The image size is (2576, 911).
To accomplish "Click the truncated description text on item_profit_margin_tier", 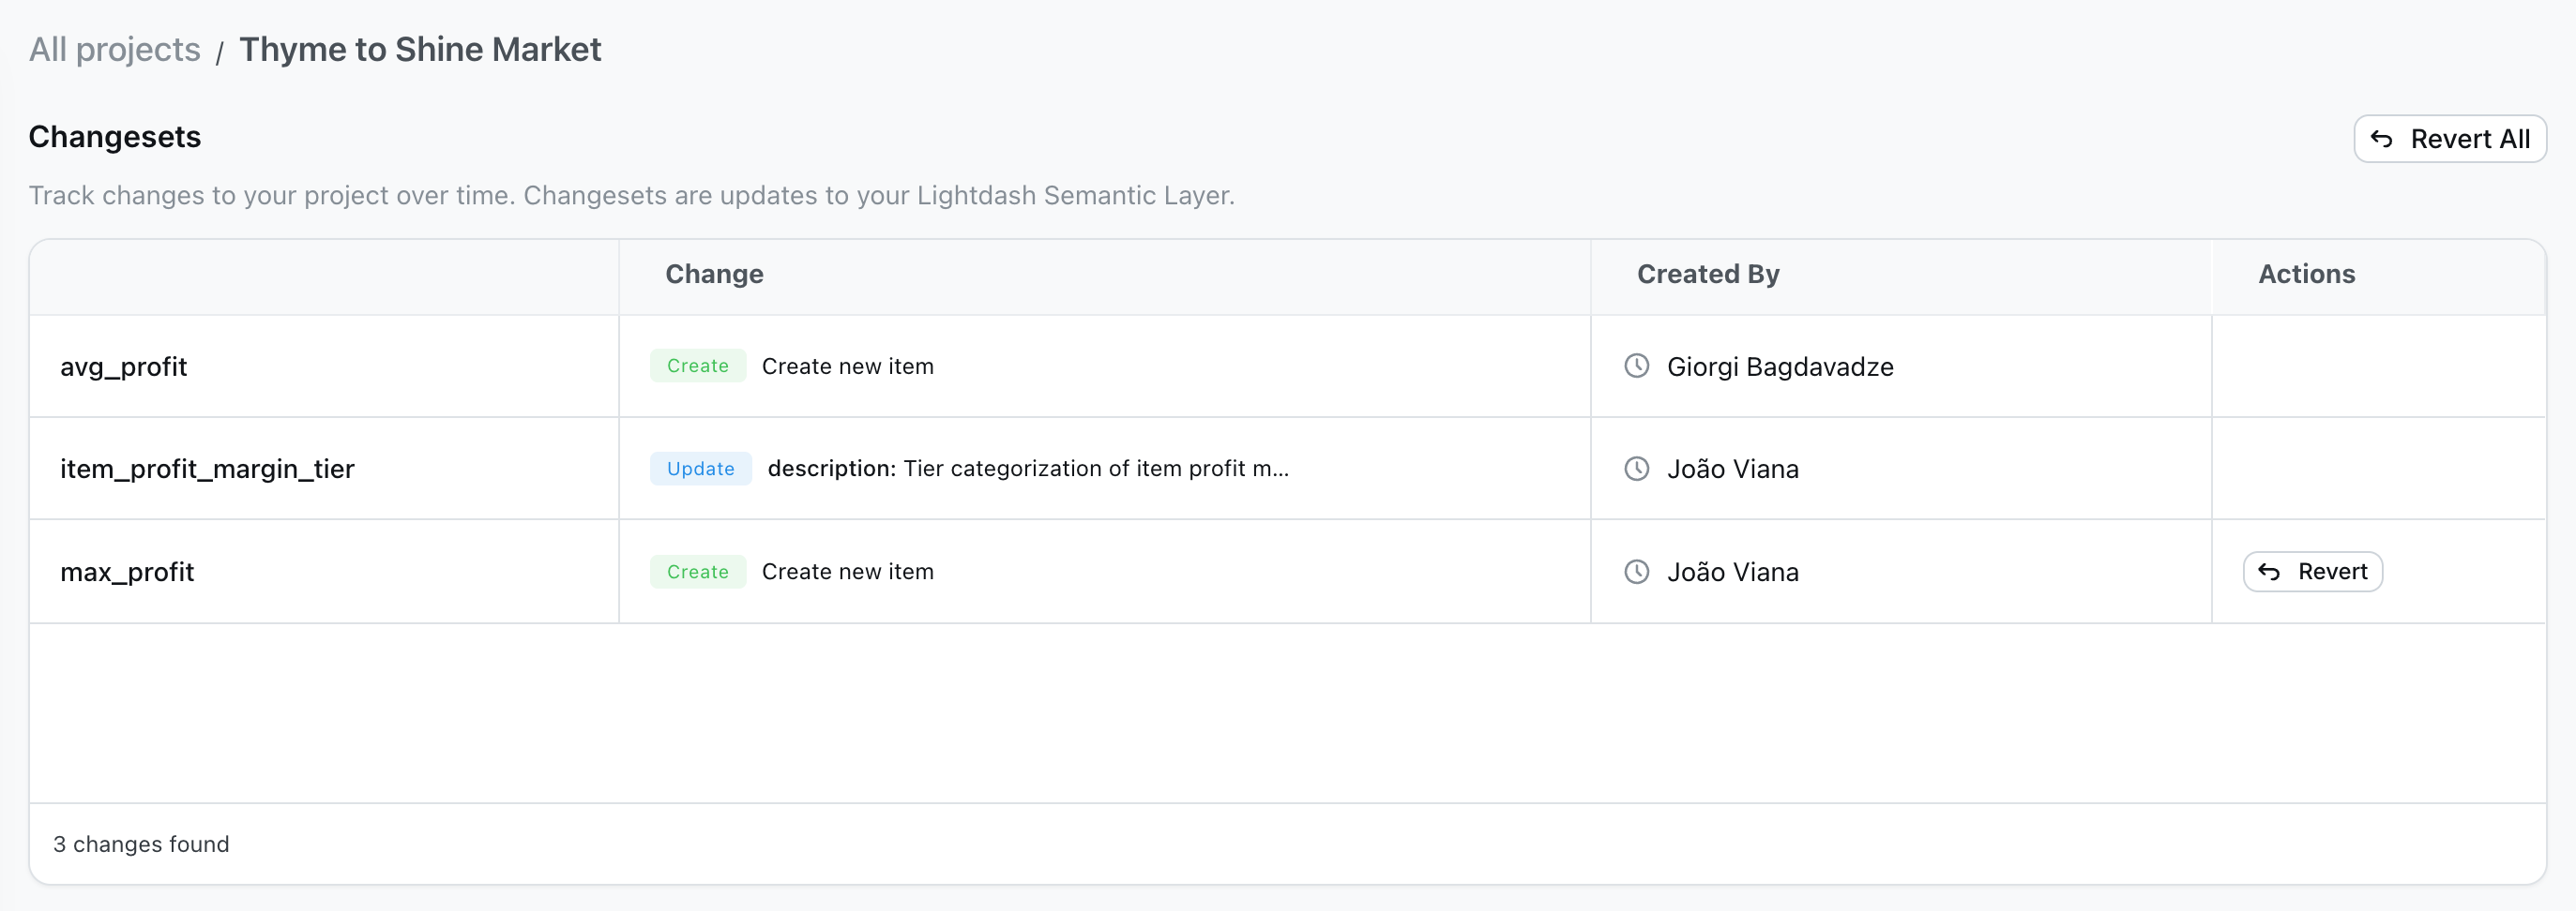I will coord(1028,469).
